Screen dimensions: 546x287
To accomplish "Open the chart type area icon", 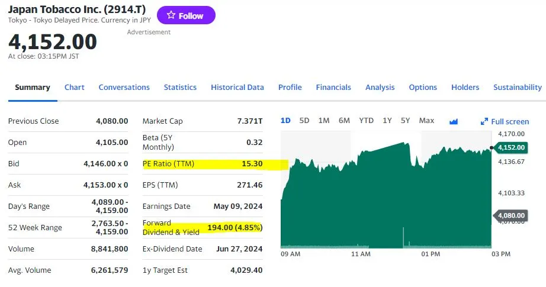I will coord(454,121).
